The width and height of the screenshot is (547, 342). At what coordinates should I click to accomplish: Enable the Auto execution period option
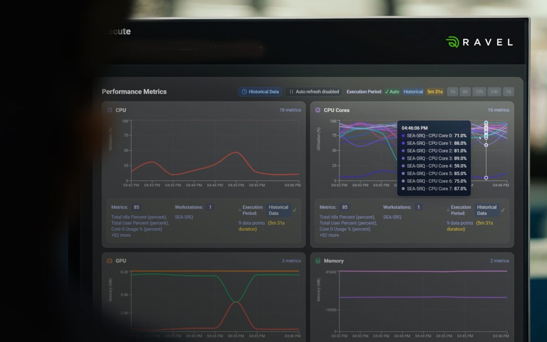[392, 92]
